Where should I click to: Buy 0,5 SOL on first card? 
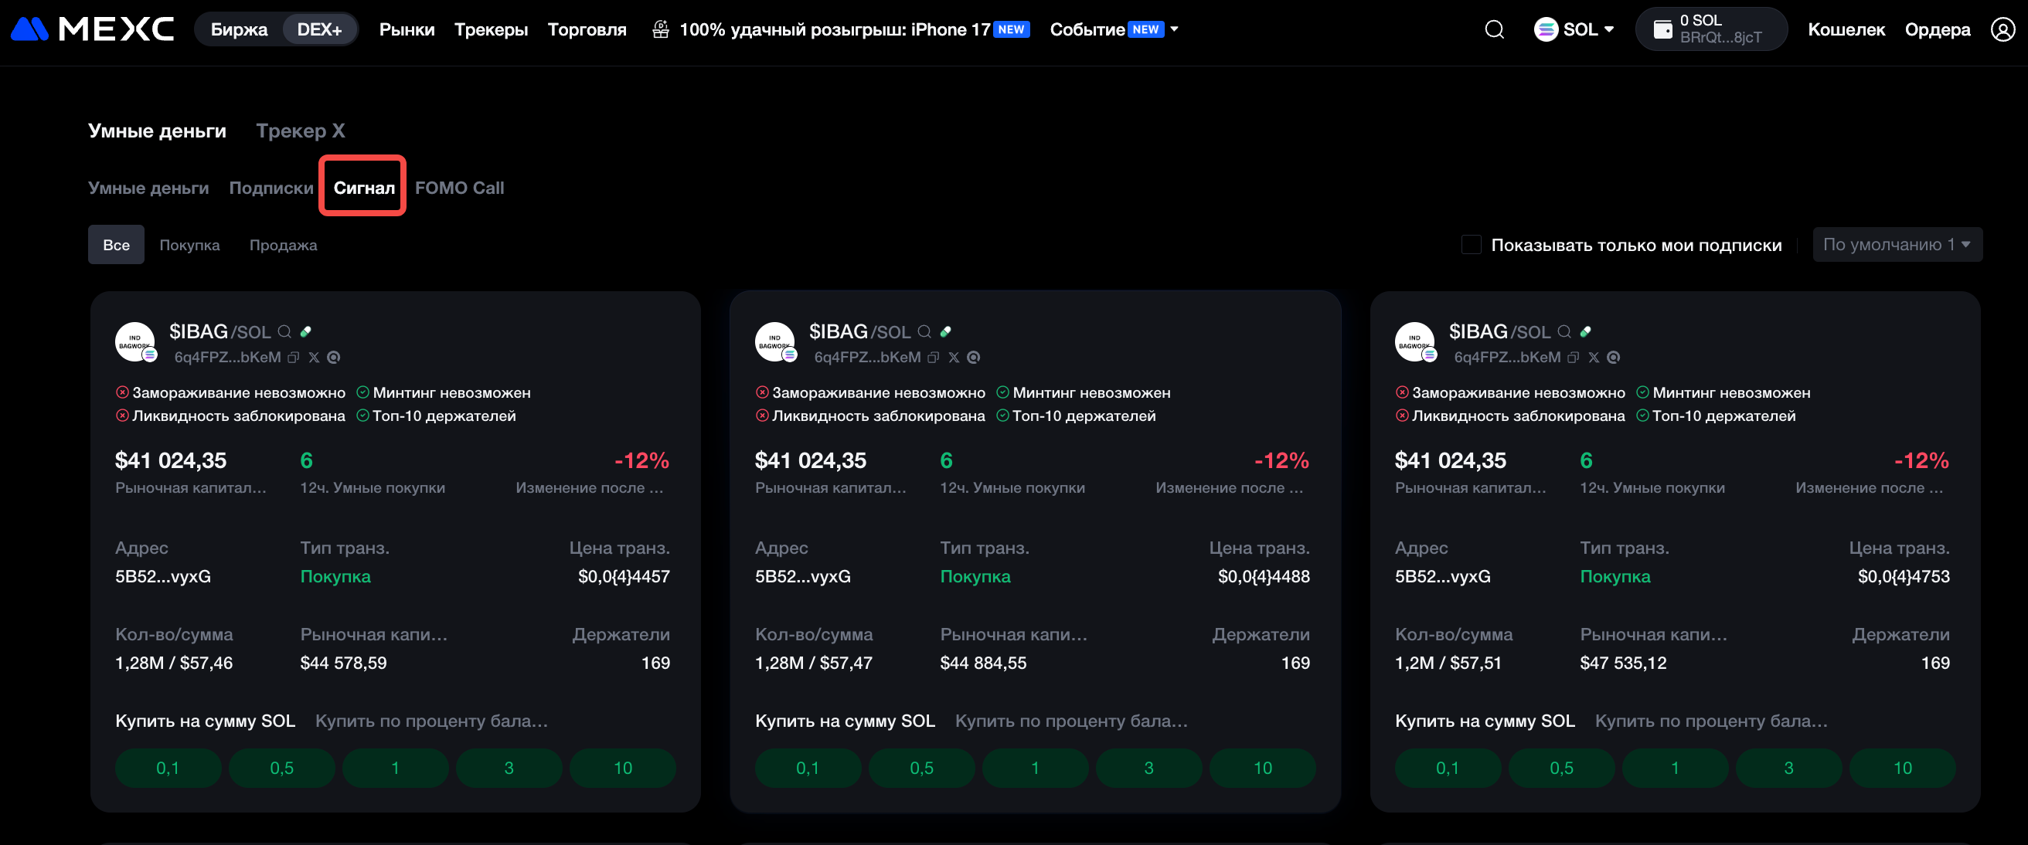click(281, 768)
